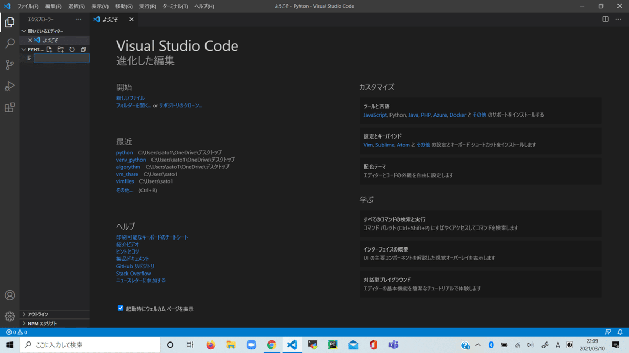Click the リポジトリのクローン... link
Screen dimensions: 629x353
[181, 105]
